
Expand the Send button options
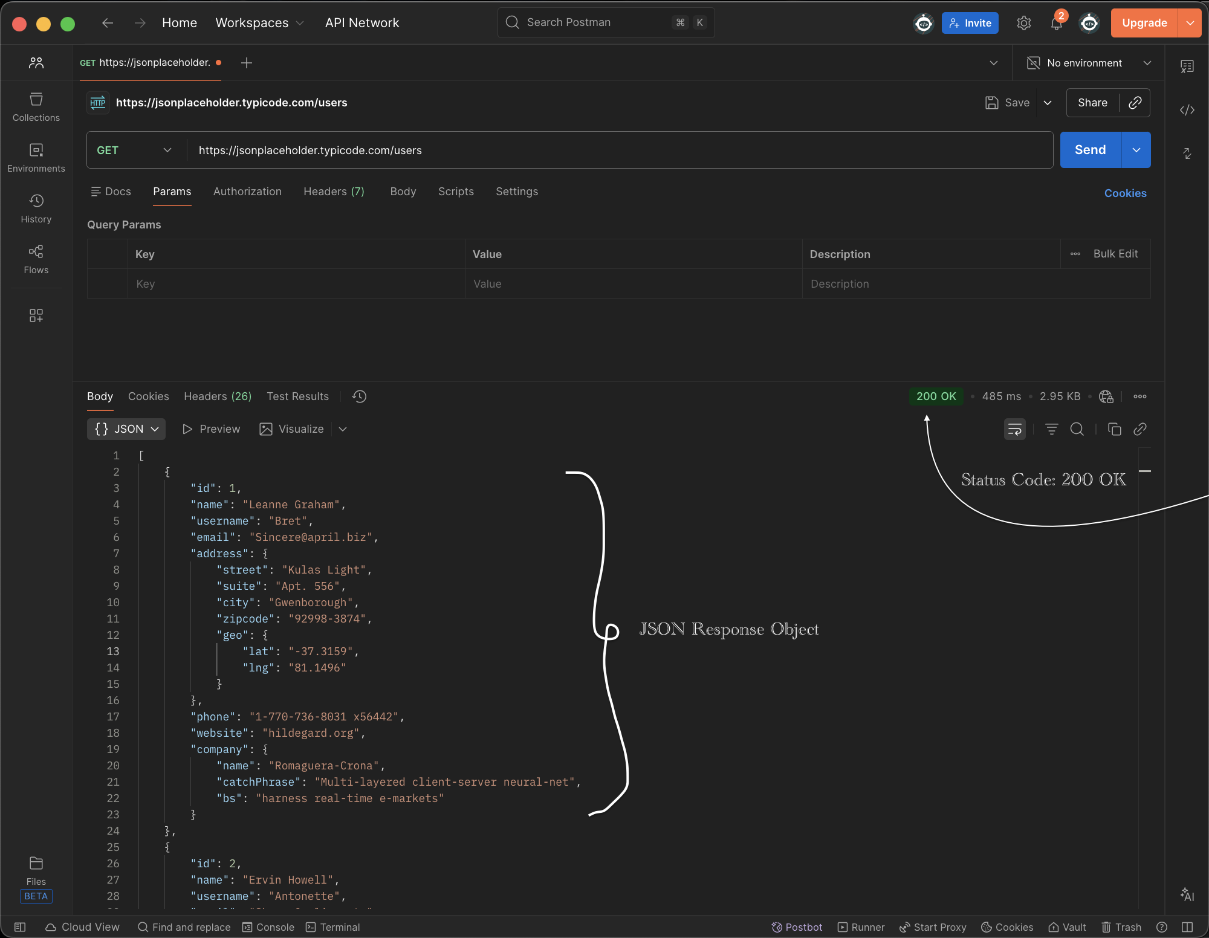pyautogui.click(x=1136, y=150)
